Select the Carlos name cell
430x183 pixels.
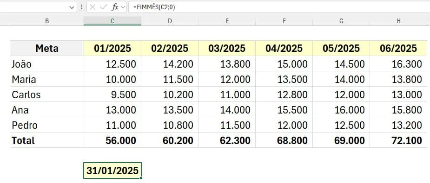tap(47, 95)
